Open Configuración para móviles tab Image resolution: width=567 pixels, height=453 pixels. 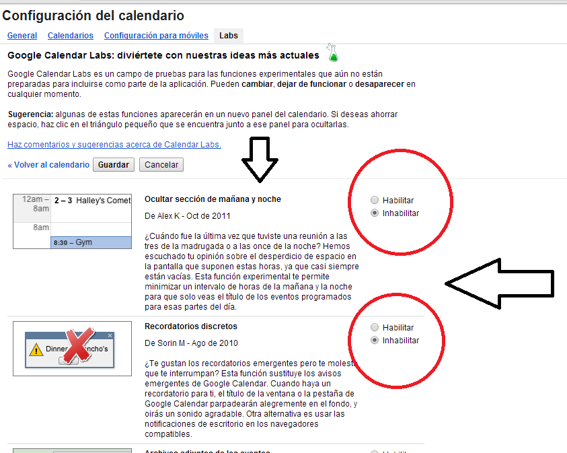pyautogui.click(x=156, y=36)
